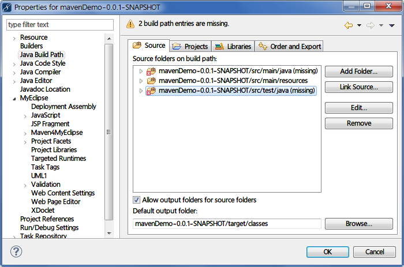
Task: Click the missing src/test/java folder icon
Action: click(x=151, y=91)
